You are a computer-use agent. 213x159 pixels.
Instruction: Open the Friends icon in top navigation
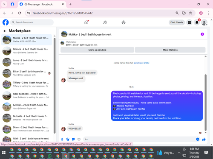click(105, 22)
